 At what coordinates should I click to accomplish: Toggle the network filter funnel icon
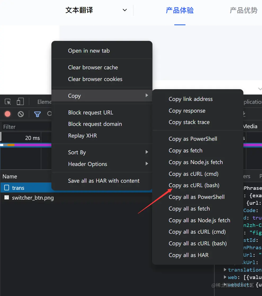(37, 114)
